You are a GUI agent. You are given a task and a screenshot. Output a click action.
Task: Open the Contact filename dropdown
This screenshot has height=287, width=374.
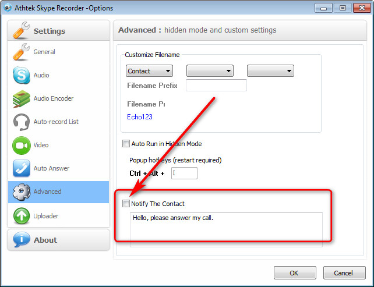(149, 71)
